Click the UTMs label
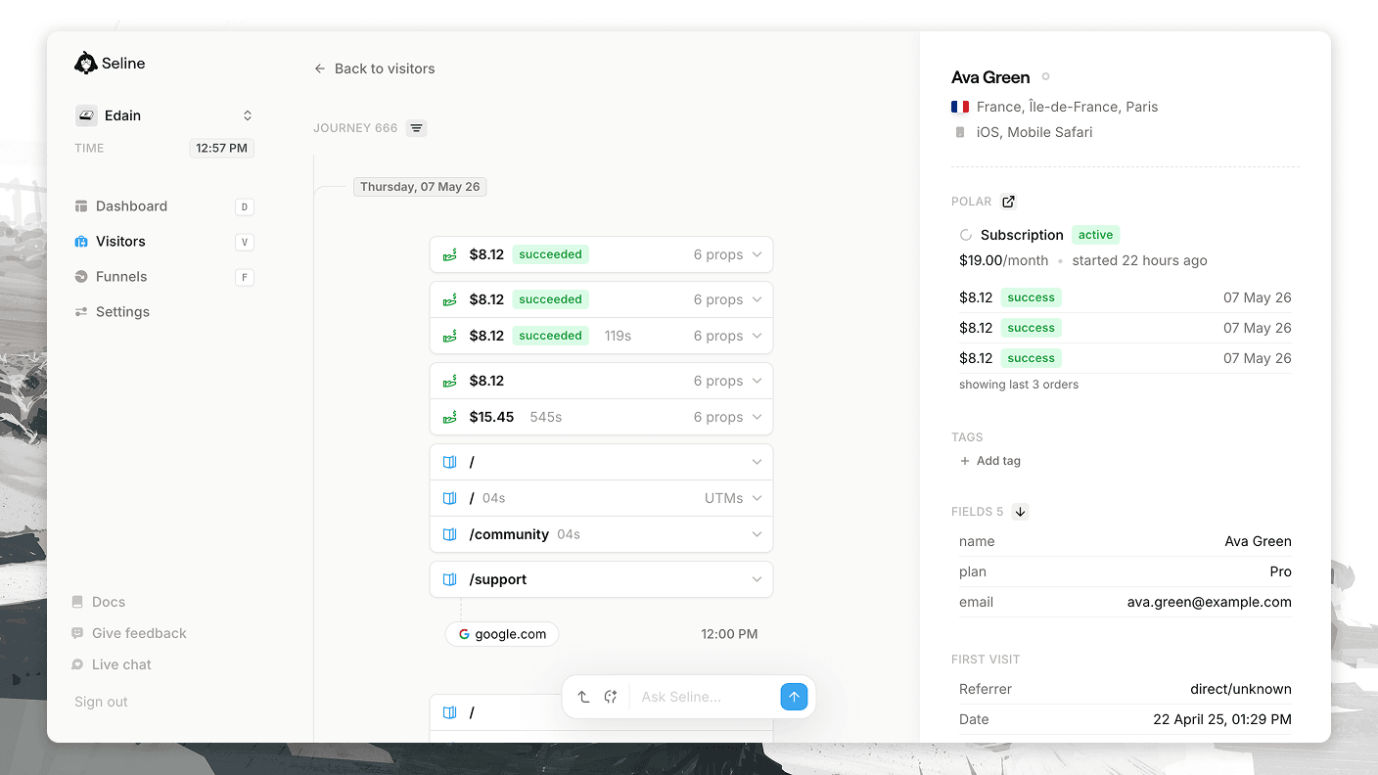Viewport: 1378px width, 775px height. [723, 498]
